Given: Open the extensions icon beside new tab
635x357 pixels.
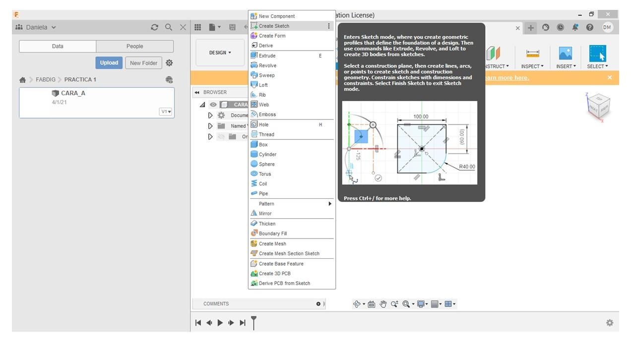Looking at the screenshot, I should click(x=546, y=28).
